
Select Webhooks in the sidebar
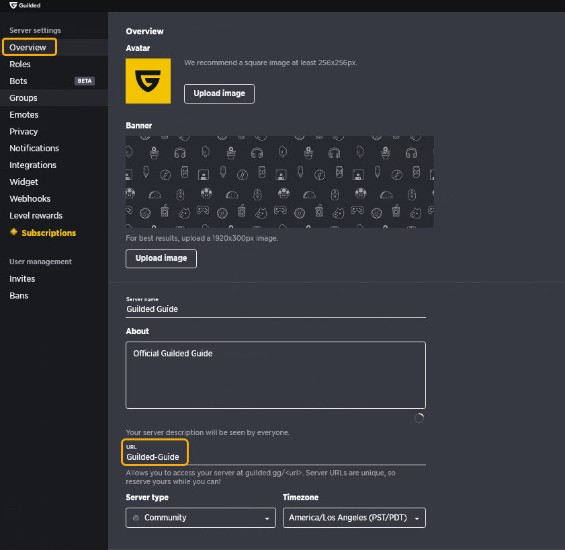click(x=54, y=199)
